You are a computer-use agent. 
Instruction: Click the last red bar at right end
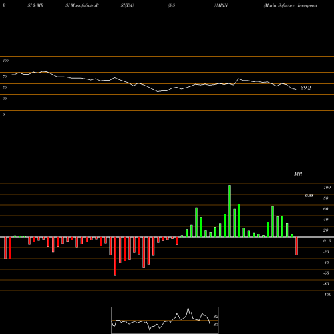point(297,246)
